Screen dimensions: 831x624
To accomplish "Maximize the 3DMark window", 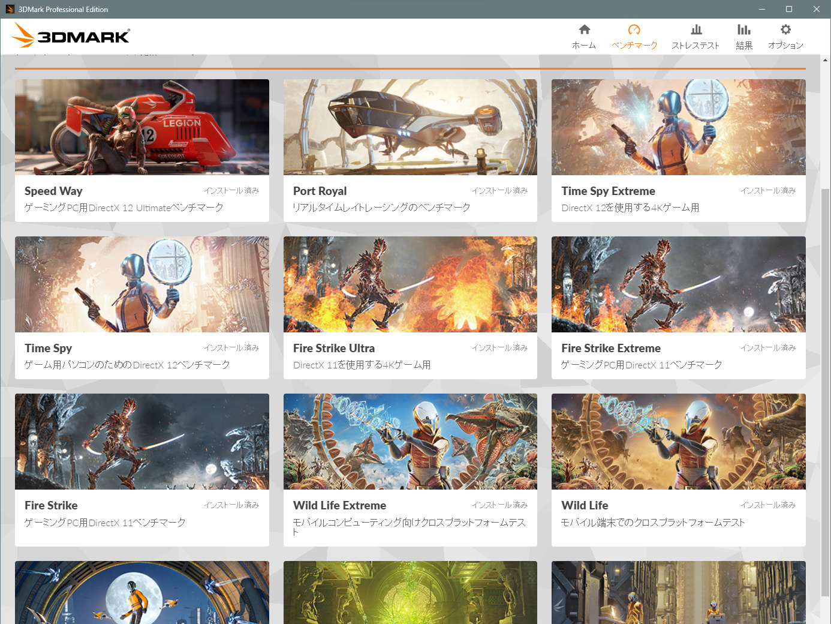I will (x=789, y=9).
